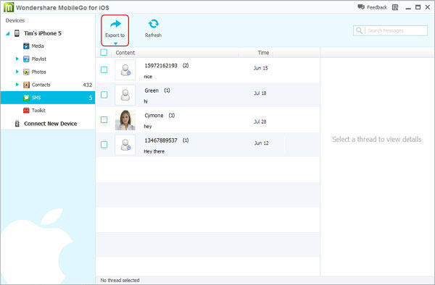Select the SMS section

tap(47, 98)
